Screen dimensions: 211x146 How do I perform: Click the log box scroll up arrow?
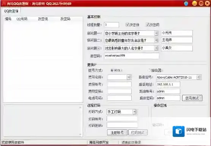pos(80,107)
